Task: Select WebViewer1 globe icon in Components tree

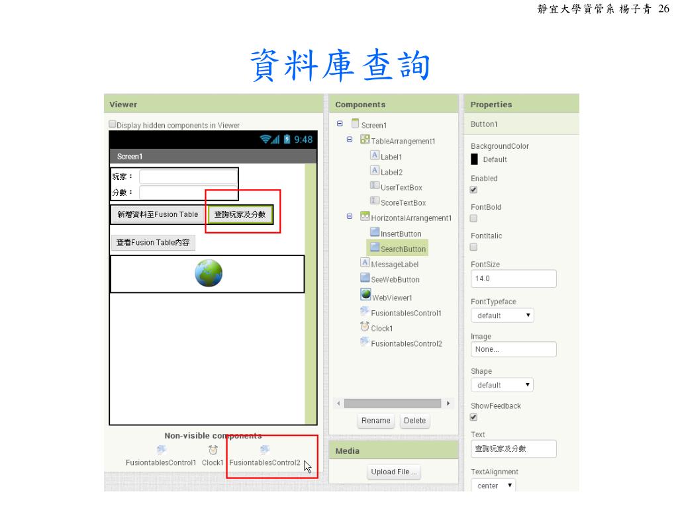Action: tap(365, 294)
